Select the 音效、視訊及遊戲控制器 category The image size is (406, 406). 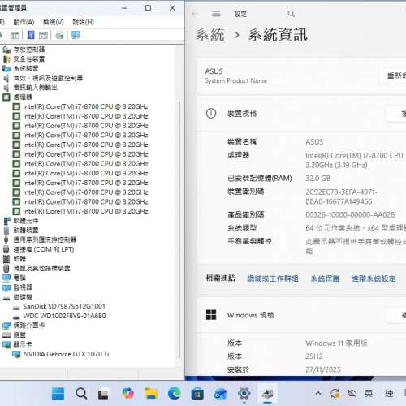pyautogui.click(x=48, y=78)
